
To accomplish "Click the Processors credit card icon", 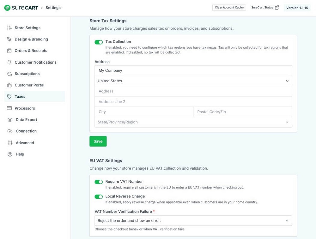I will 9,108.
